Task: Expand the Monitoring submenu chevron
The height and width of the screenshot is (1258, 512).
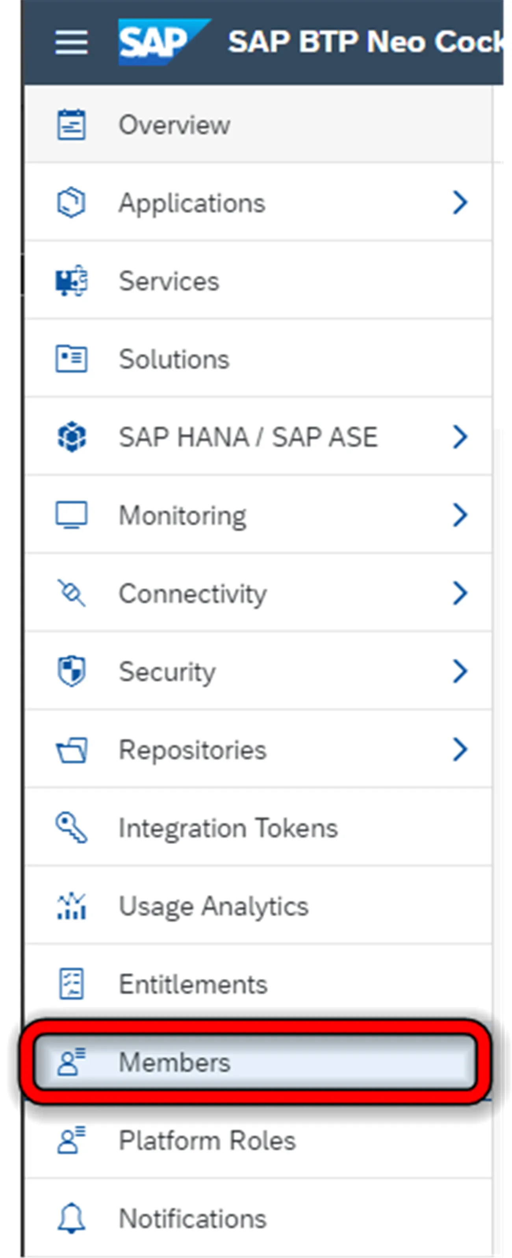Action: pyautogui.click(x=460, y=515)
